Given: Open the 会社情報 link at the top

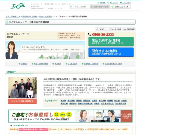Looking at the screenshot, I should point(103,2).
